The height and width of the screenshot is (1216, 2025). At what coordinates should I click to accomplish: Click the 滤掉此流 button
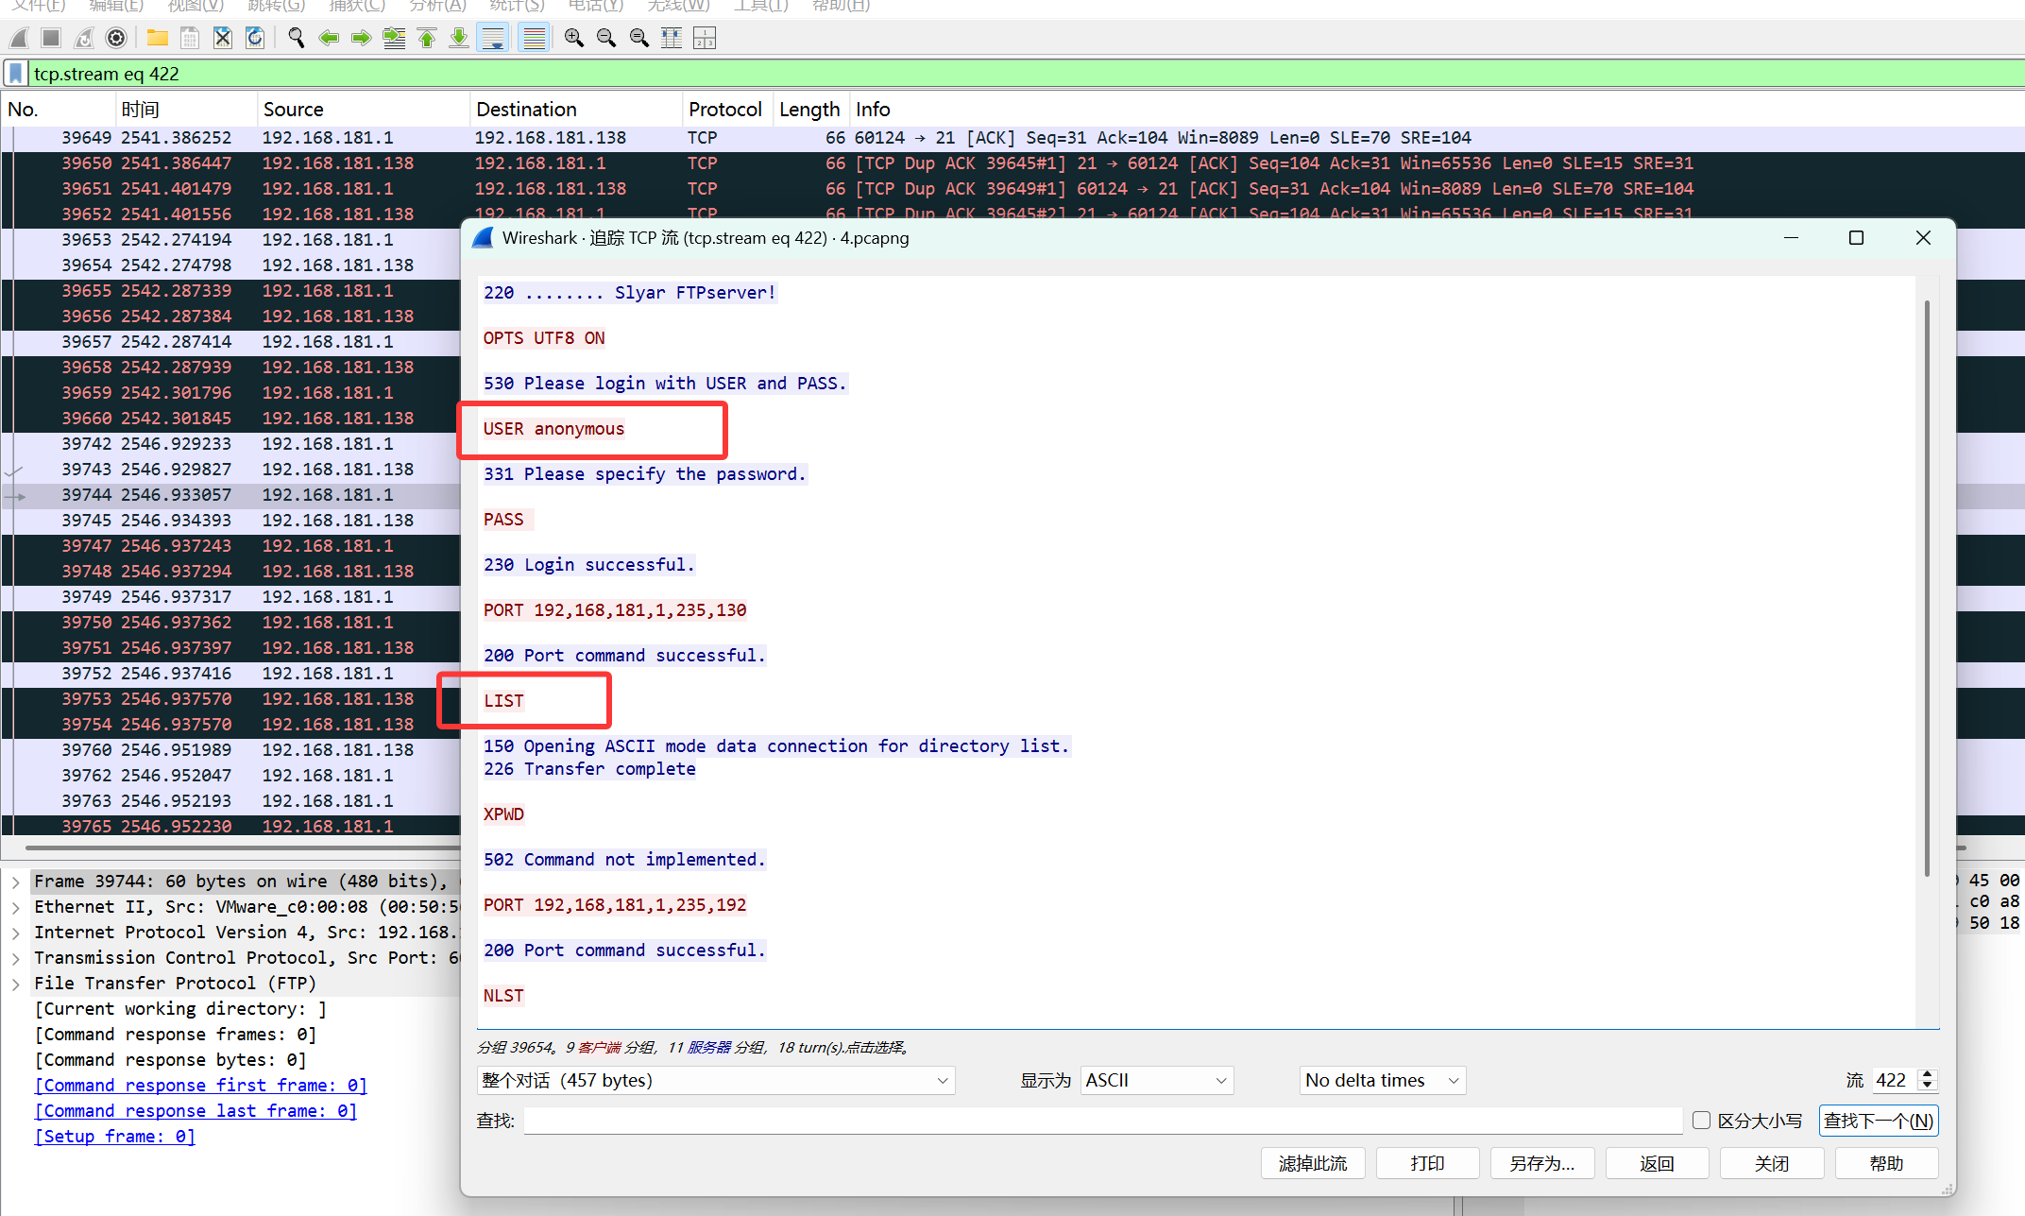coord(1313,1163)
